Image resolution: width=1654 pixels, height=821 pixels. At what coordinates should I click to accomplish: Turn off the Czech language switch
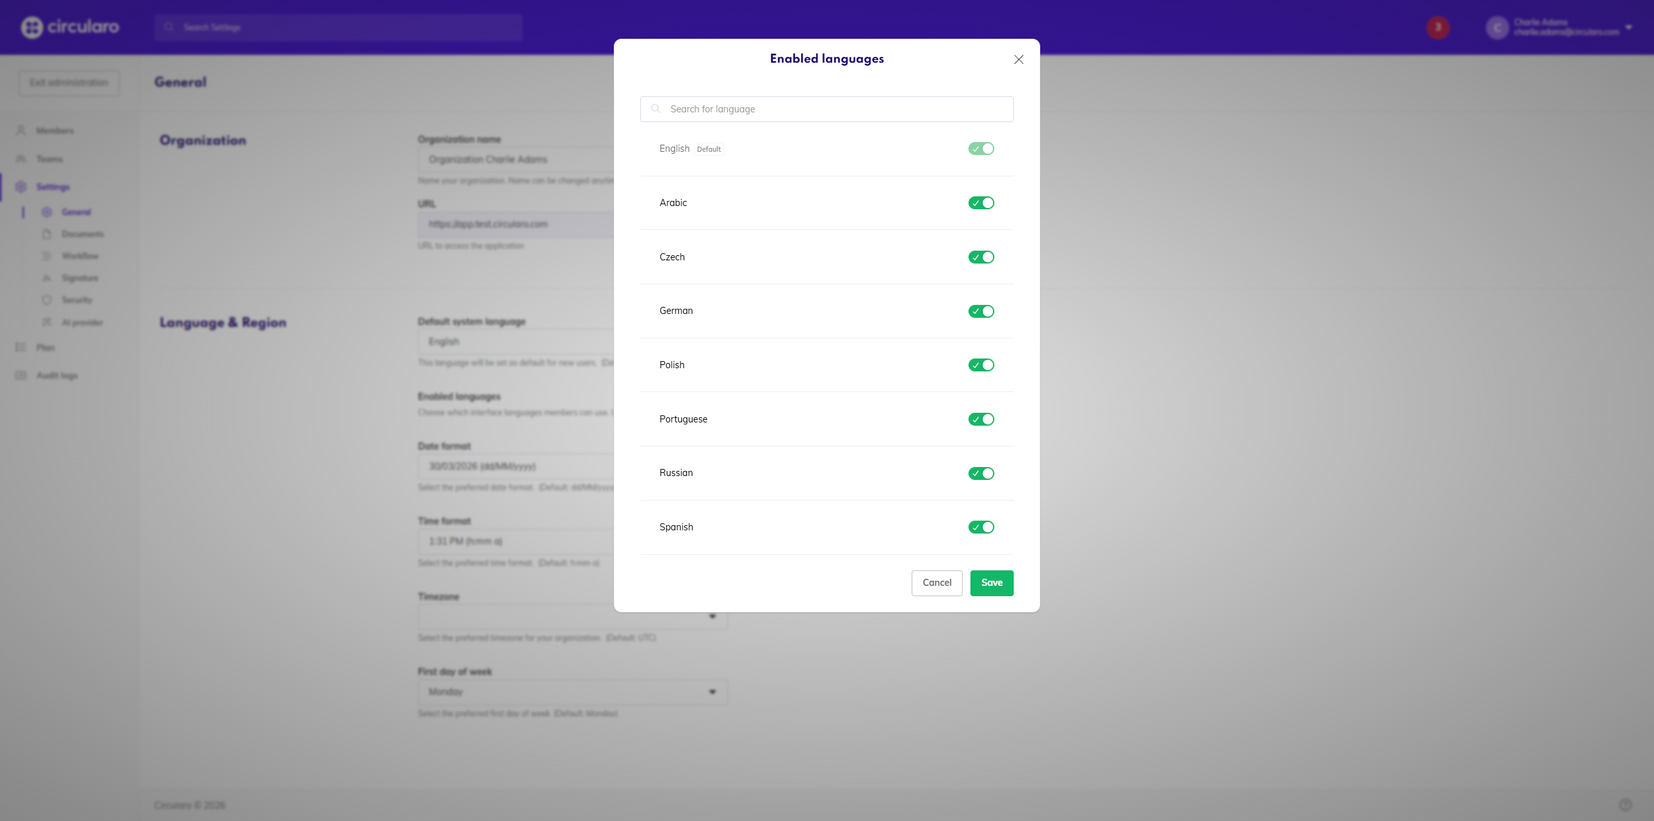click(981, 257)
